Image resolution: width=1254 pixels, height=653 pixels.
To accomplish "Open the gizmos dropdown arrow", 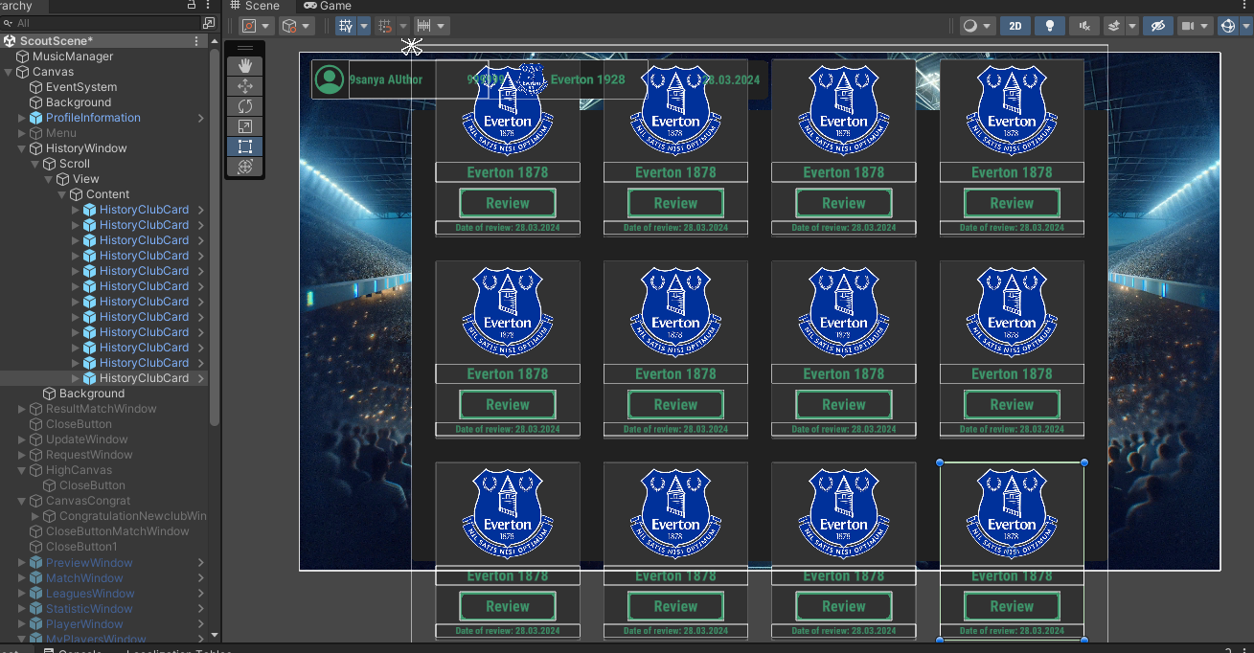I will pos(1244,26).
